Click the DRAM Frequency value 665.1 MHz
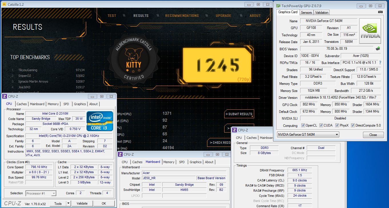The width and height of the screenshot is (389, 208). [x=300, y=170]
